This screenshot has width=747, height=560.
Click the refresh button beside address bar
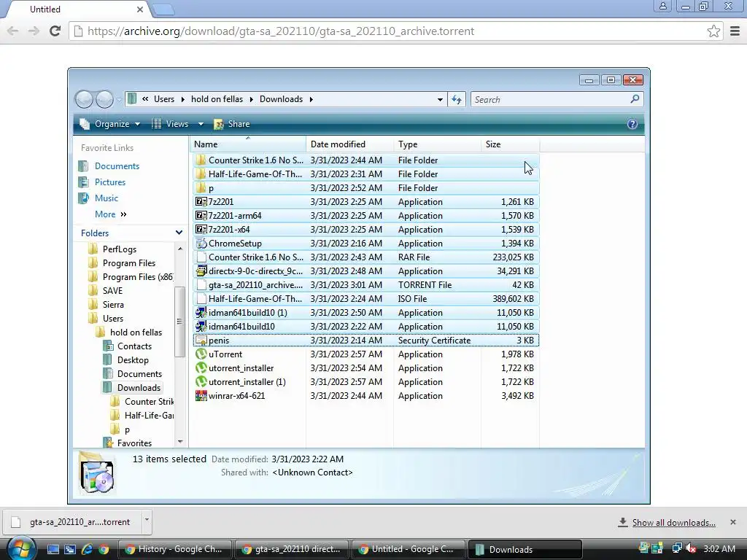[x=457, y=99]
